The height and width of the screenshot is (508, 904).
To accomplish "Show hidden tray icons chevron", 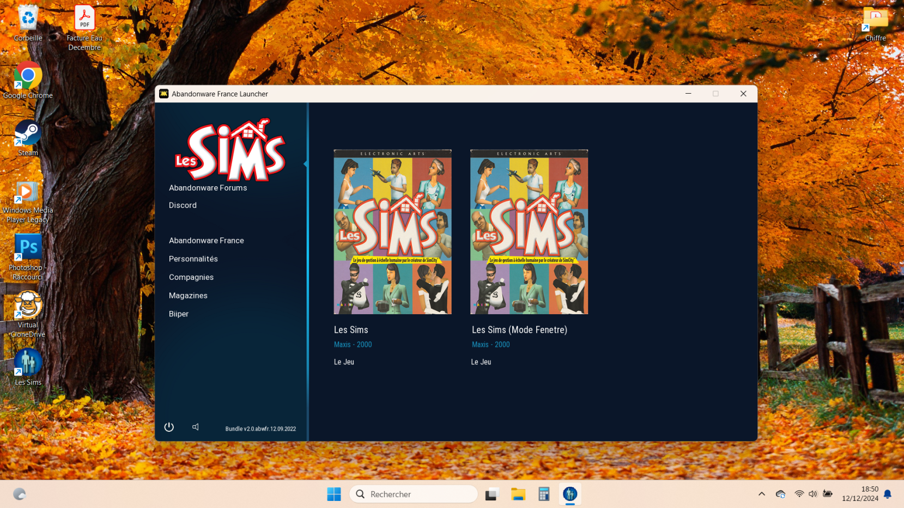I will pyautogui.click(x=762, y=494).
